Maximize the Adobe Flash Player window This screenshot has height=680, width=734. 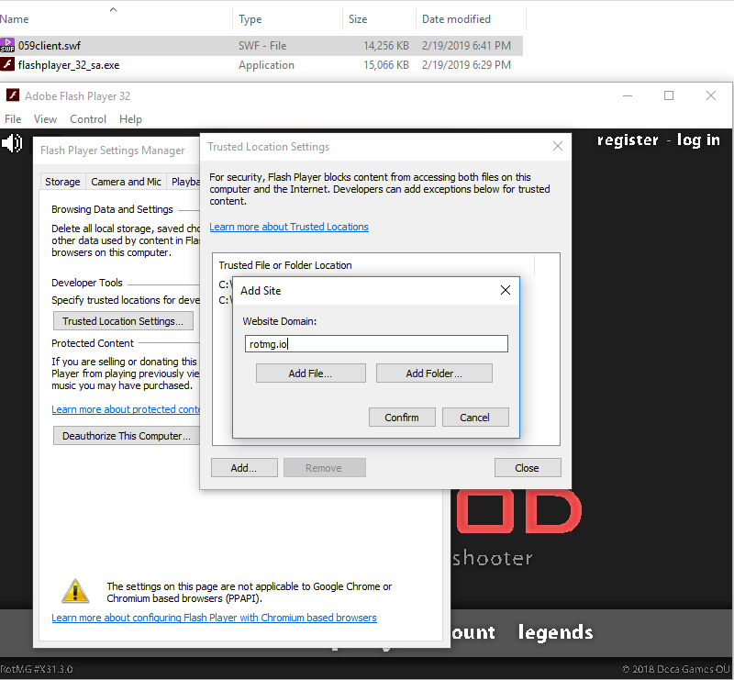(669, 95)
